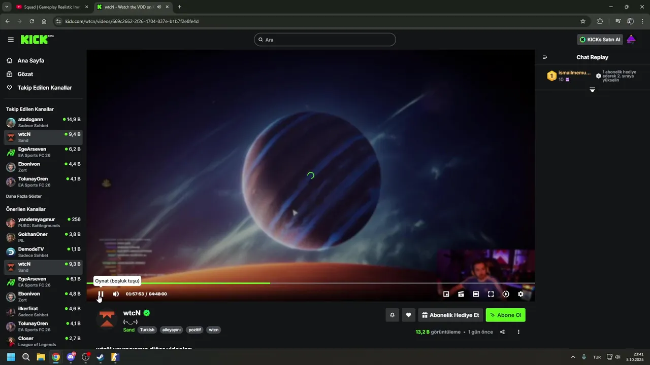Pause the video playback

pyautogui.click(x=101, y=294)
